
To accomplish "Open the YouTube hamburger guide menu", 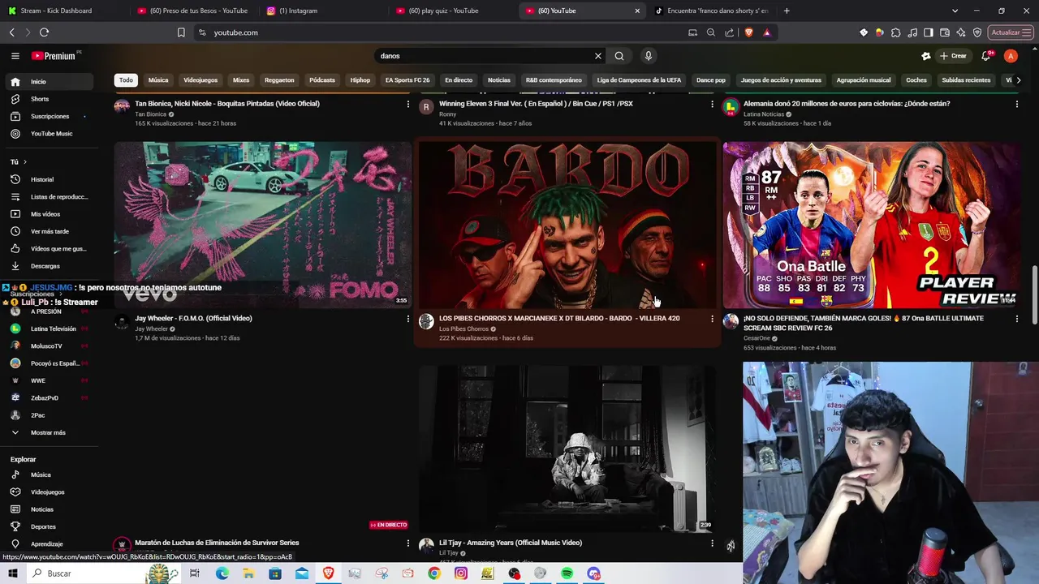I will click(15, 56).
